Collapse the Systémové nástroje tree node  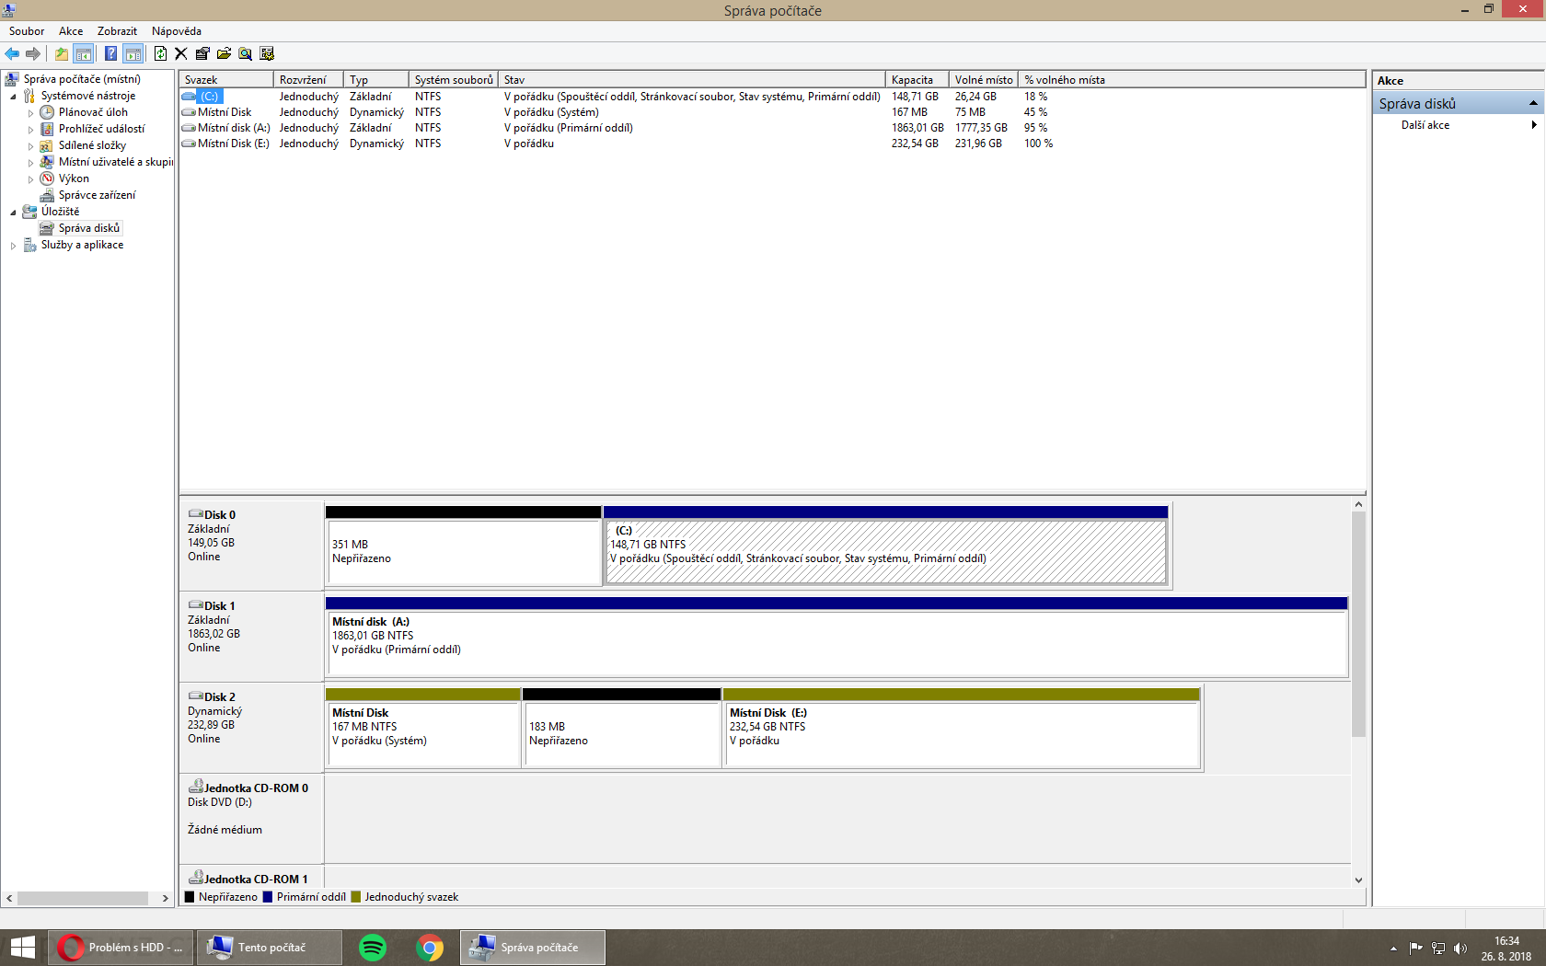point(13,97)
